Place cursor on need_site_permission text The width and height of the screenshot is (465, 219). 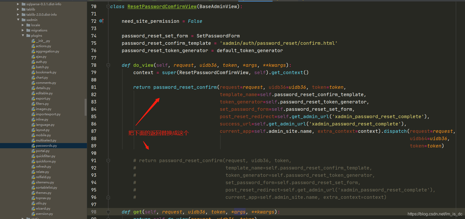[151, 21]
